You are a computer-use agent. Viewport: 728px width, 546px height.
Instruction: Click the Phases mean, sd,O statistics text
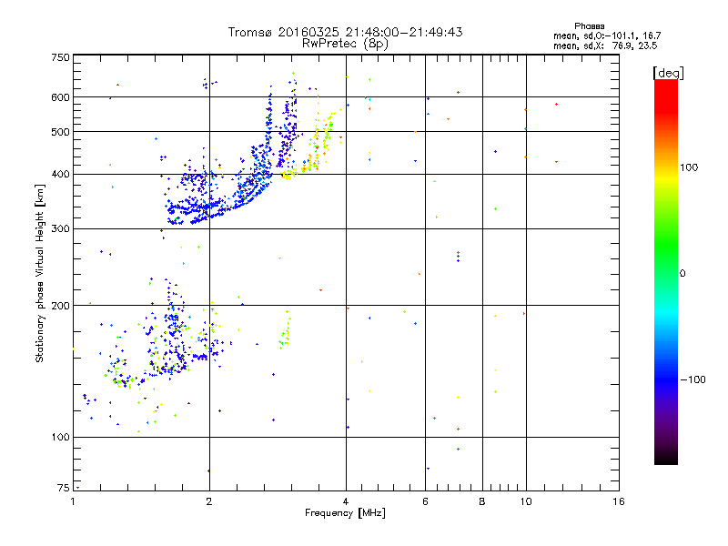click(607, 31)
